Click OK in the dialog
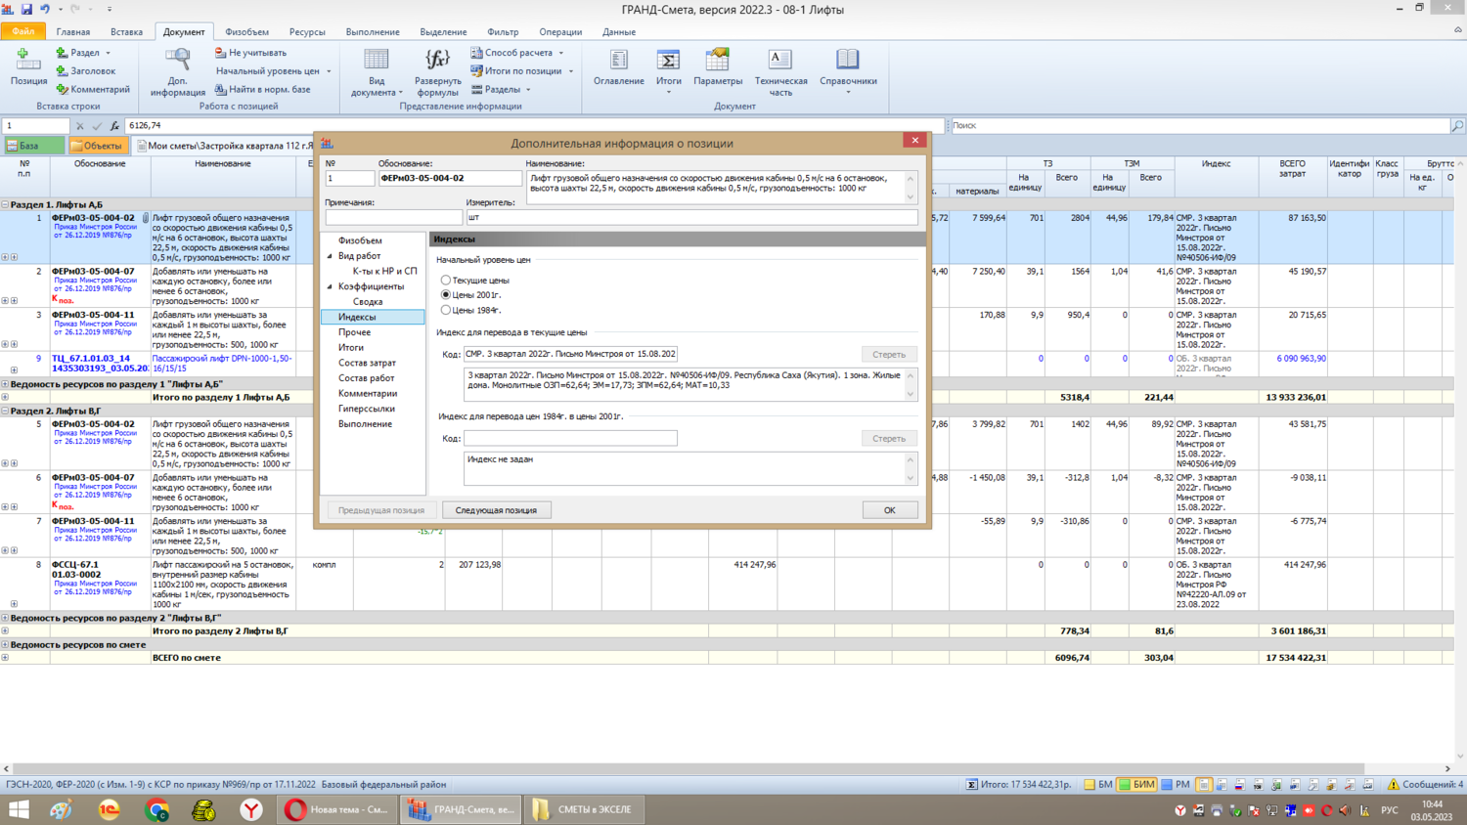 889,510
